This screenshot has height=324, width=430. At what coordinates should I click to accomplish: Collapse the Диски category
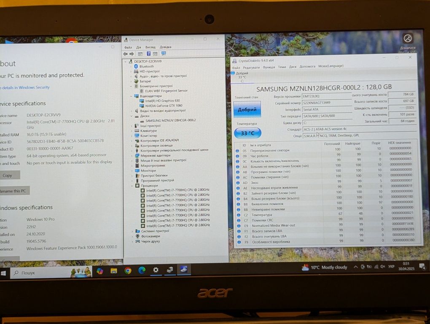click(x=132, y=116)
